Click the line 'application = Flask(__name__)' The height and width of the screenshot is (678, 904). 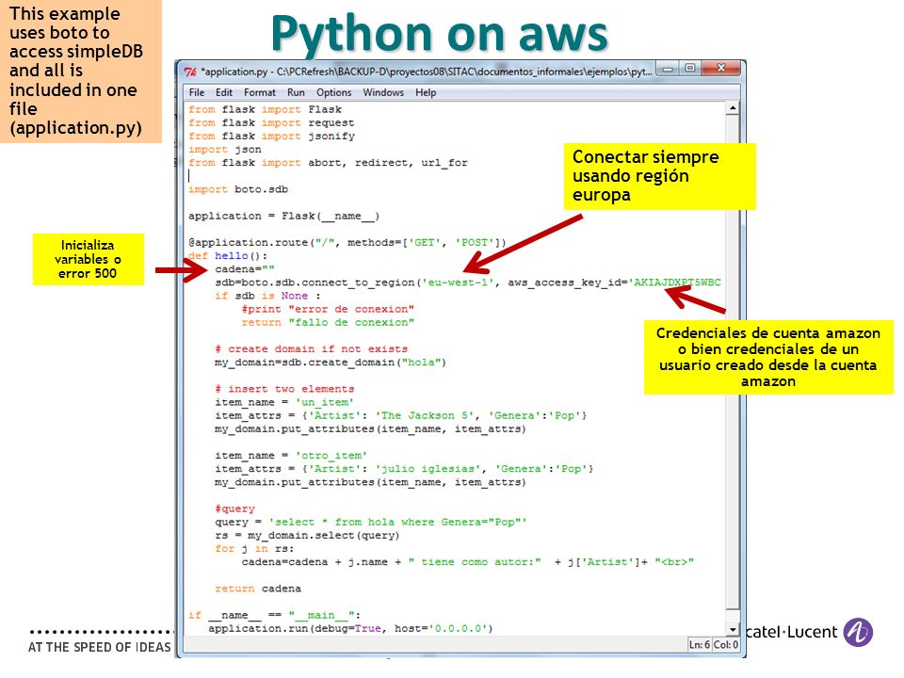point(283,216)
